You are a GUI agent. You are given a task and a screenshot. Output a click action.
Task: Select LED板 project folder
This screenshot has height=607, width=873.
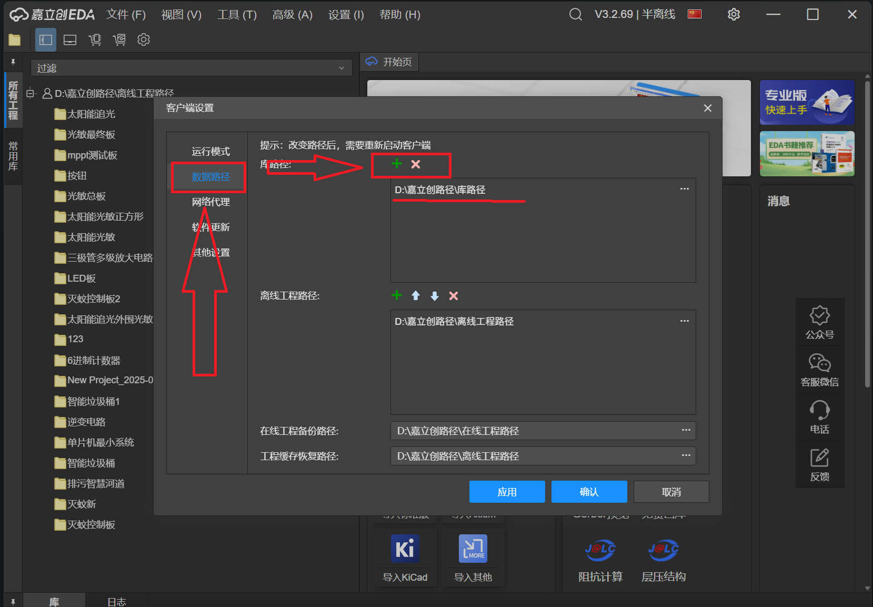pyautogui.click(x=75, y=278)
